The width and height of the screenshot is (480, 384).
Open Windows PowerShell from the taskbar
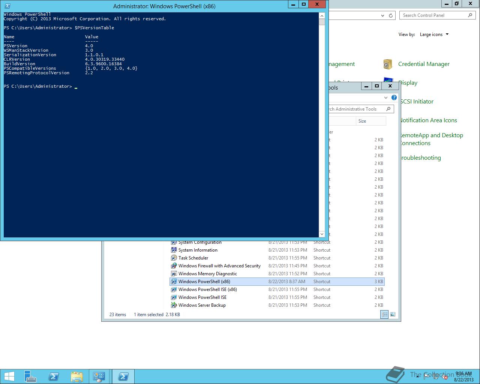54,376
